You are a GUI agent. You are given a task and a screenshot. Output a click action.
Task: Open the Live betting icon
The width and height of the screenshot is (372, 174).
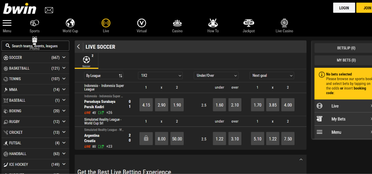pos(106,23)
